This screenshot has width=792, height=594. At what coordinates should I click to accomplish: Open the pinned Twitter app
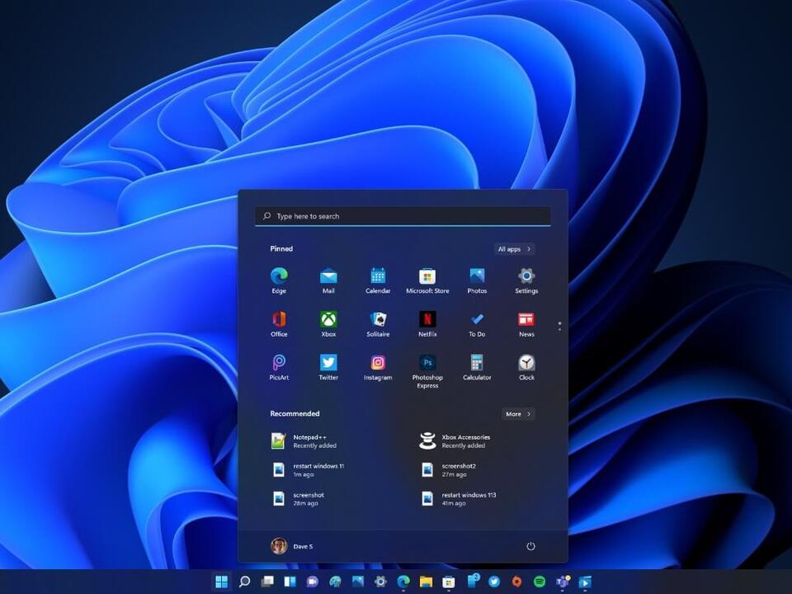click(x=328, y=367)
